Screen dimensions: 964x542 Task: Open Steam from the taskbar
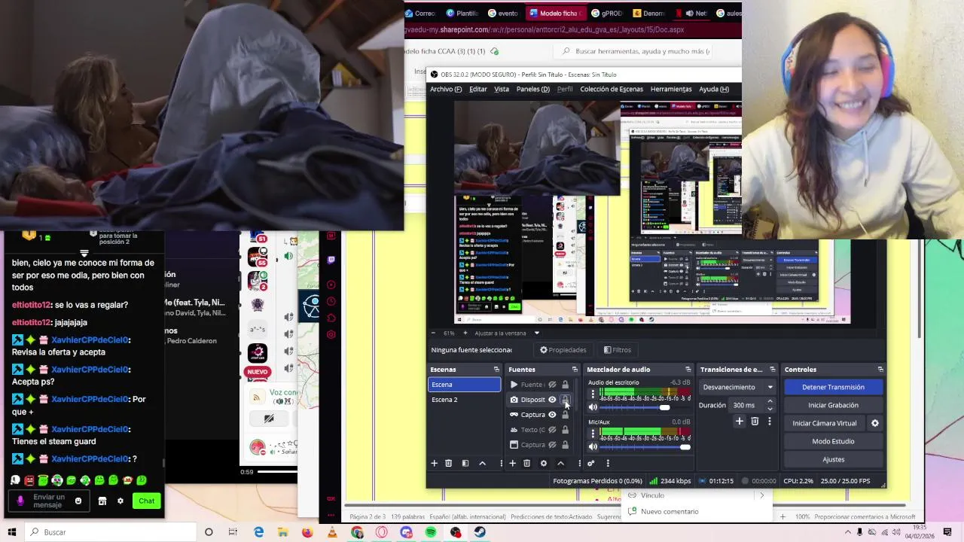479,532
